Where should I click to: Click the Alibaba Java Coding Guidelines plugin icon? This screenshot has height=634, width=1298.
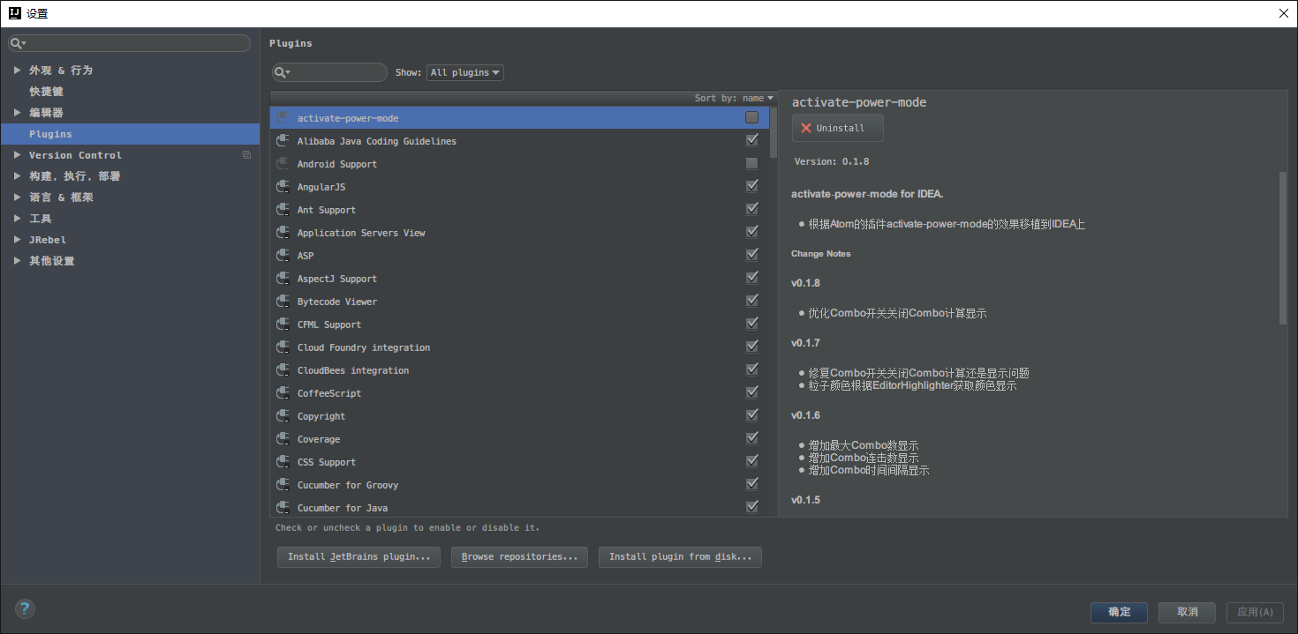(x=283, y=141)
